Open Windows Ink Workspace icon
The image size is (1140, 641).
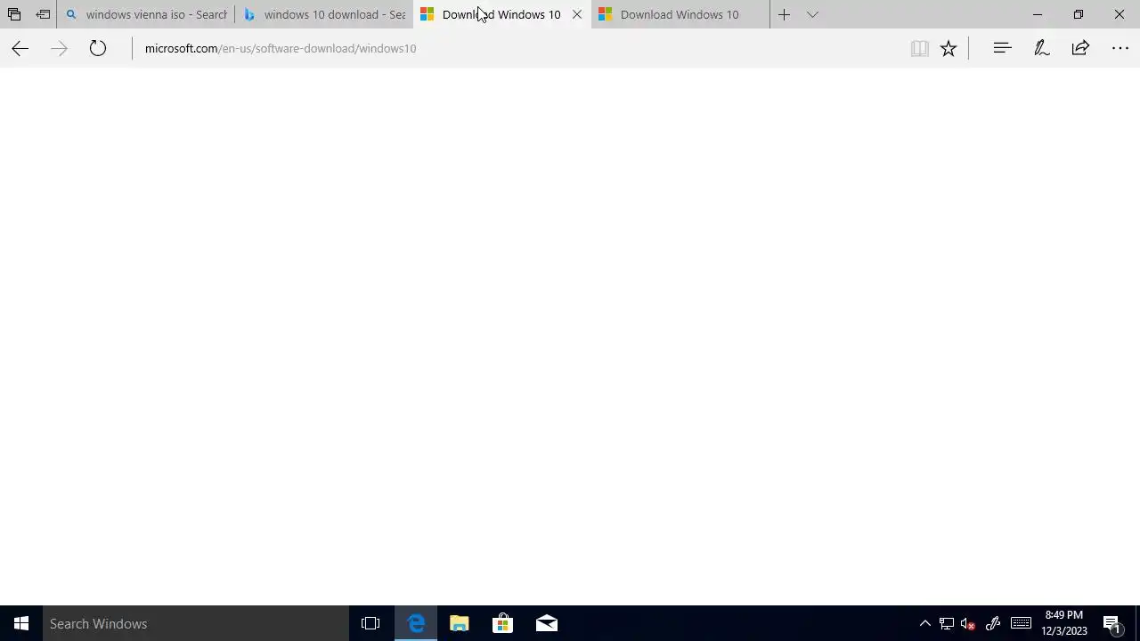pyautogui.click(x=993, y=623)
